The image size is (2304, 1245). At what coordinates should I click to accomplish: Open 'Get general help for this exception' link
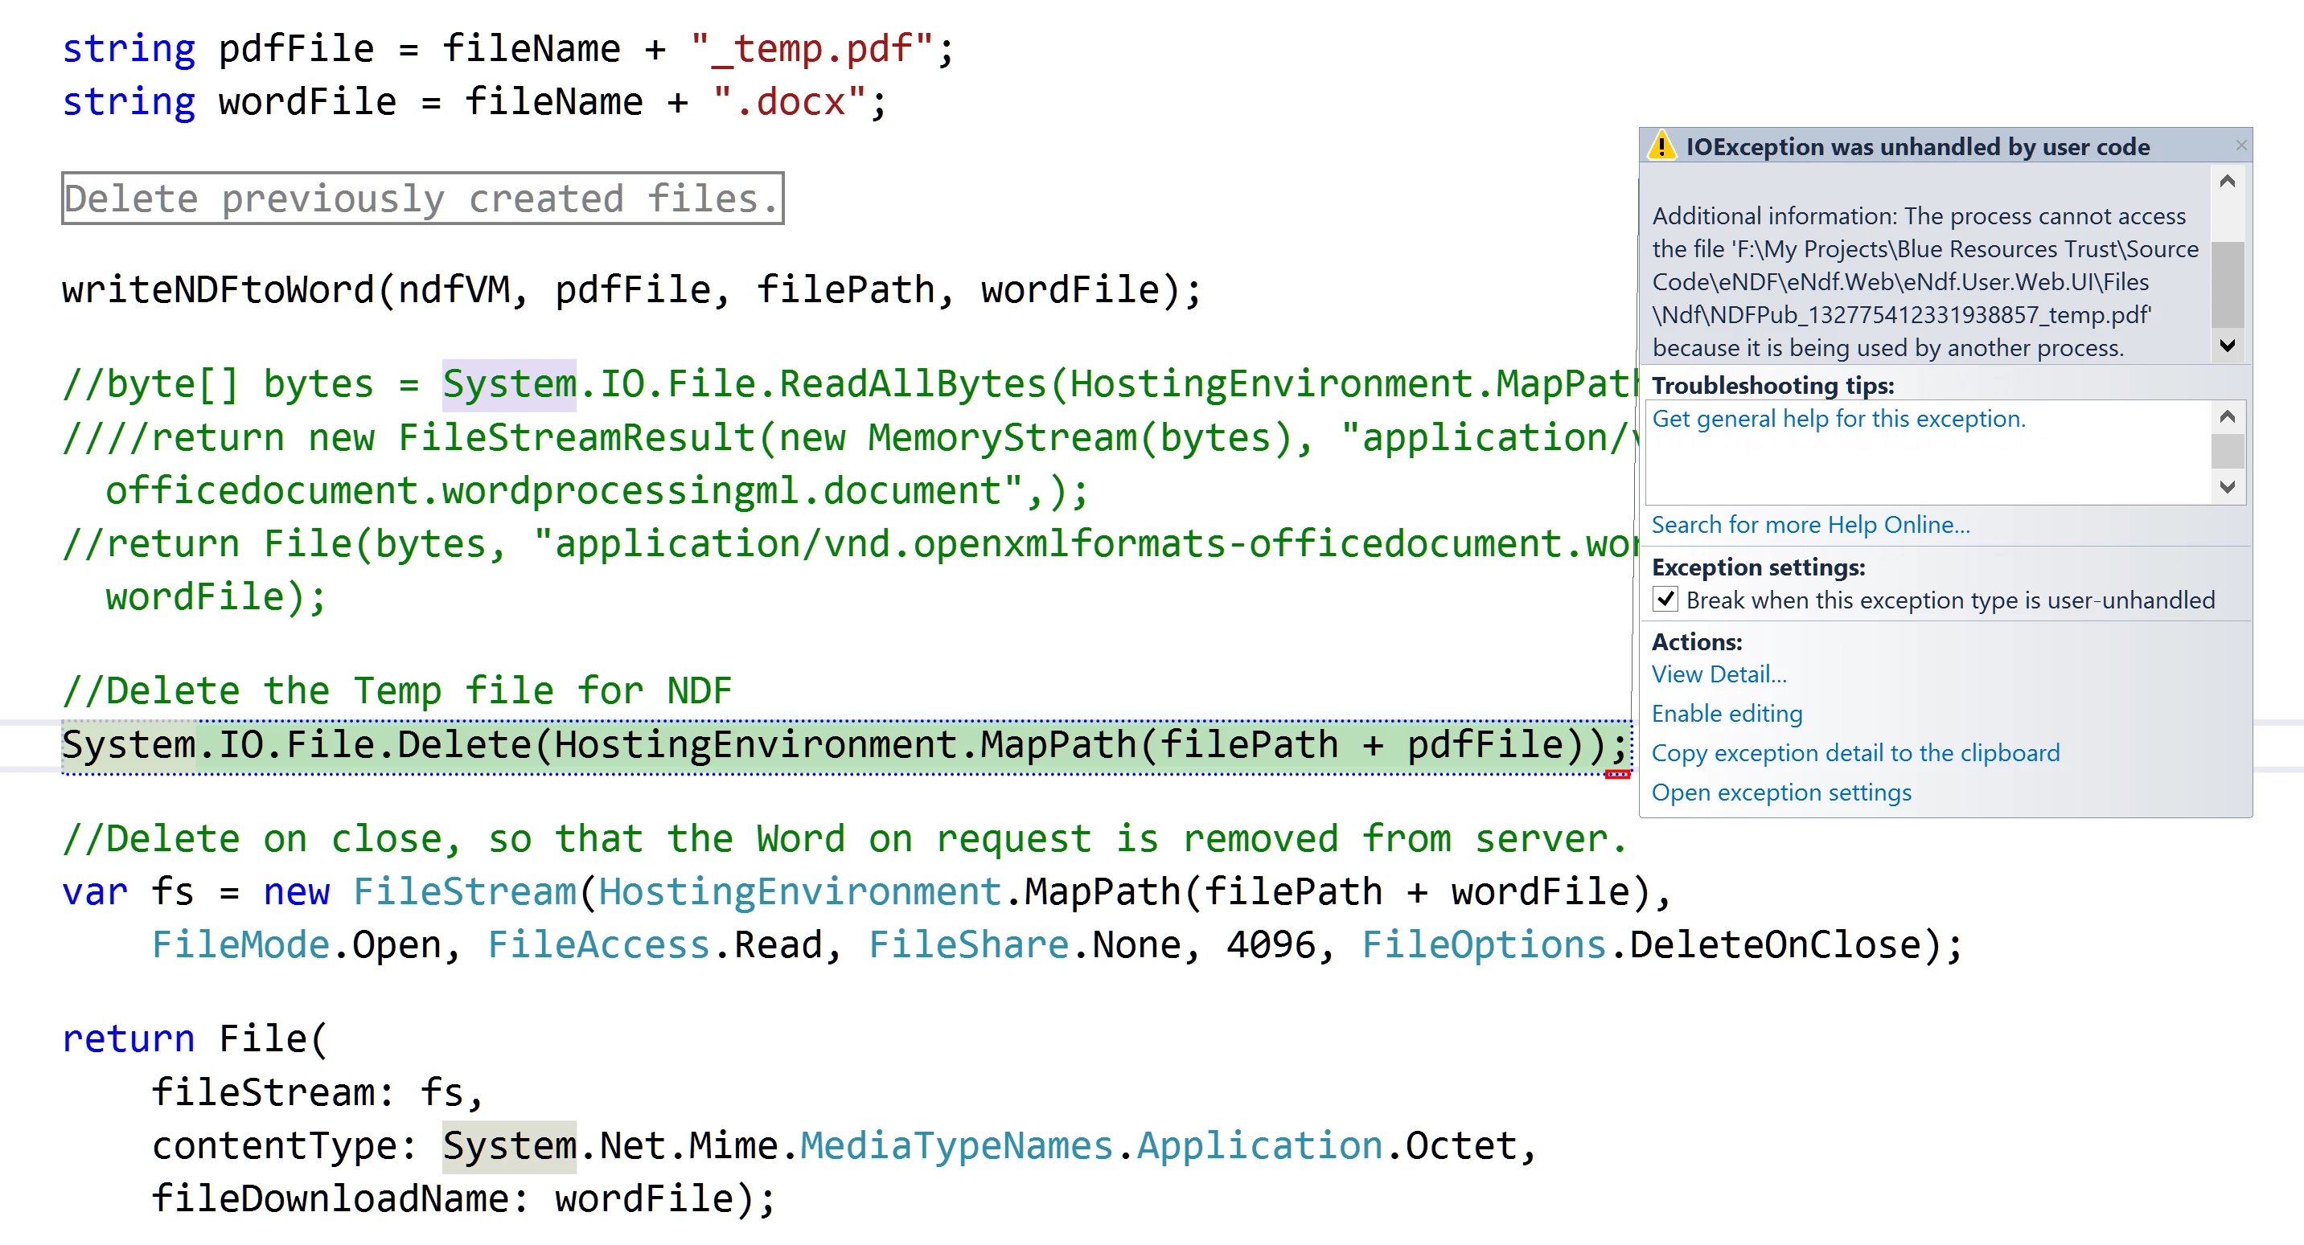click(1838, 418)
